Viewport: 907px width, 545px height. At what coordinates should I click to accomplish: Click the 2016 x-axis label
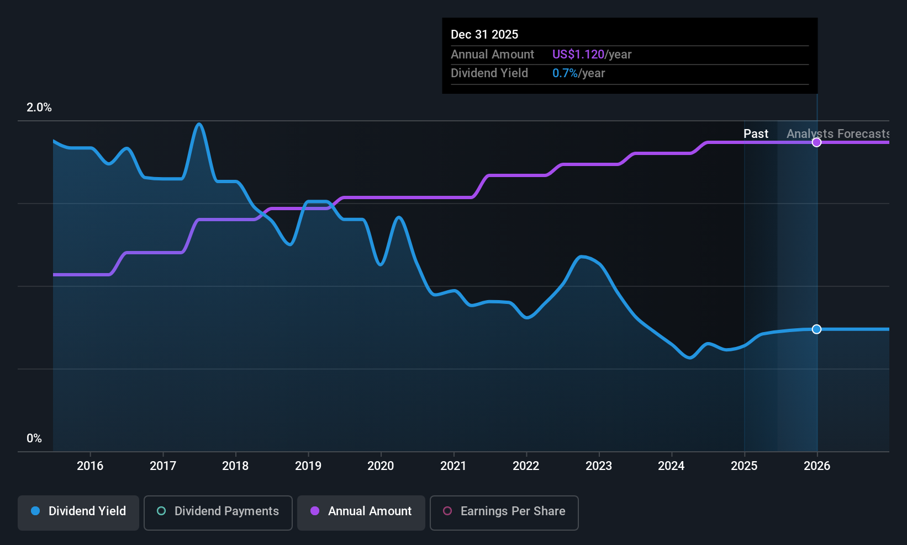[x=90, y=466]
